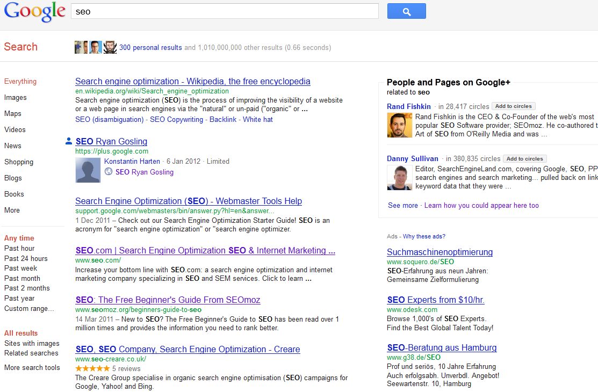Open Creare SEO Company result
Screen dimensions: 598x392
(x=188, y=349)
